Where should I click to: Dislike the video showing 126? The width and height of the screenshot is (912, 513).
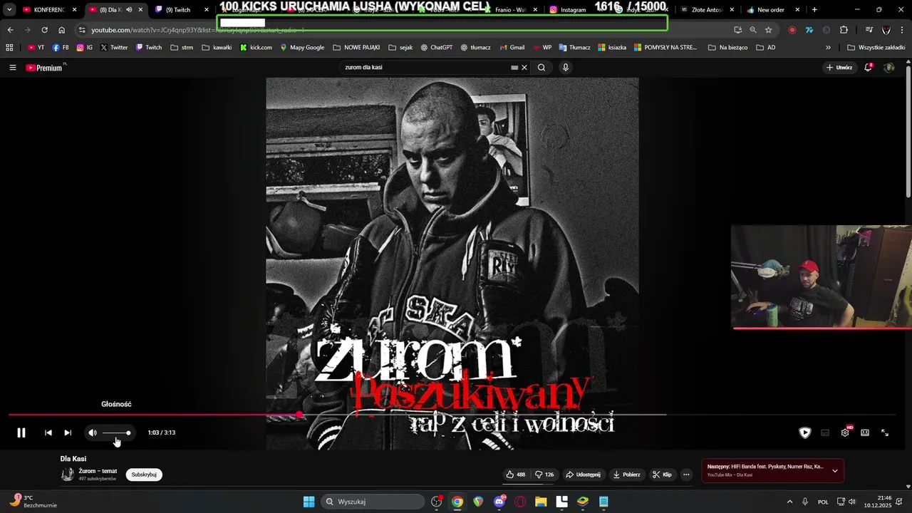(x=545, y=475)
